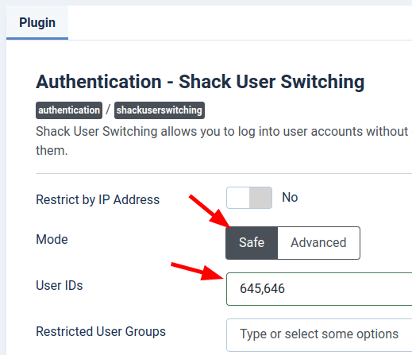Screen dimensions: 412x355
Task: Click the 'User IDs' label
Action: [60, 285]
